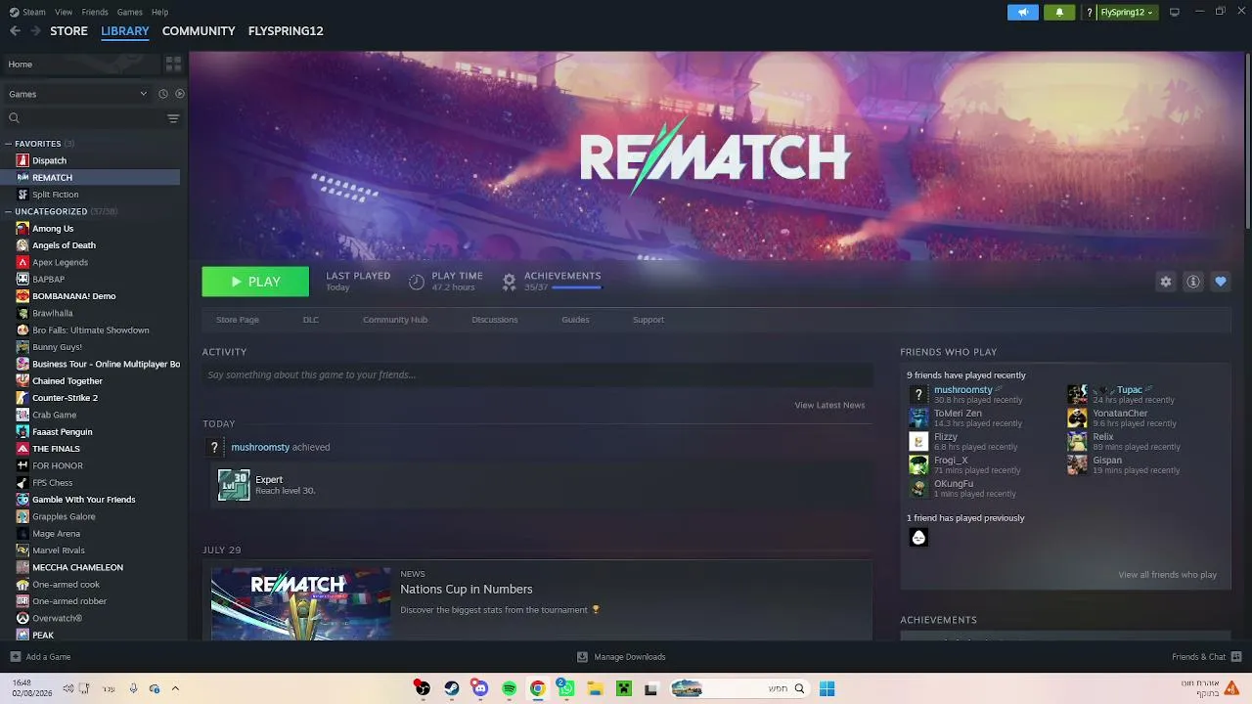This screenshot has width=1252, height=704.
Task: Open the Games filter dropdown
Action: click(x=78, y=94)
